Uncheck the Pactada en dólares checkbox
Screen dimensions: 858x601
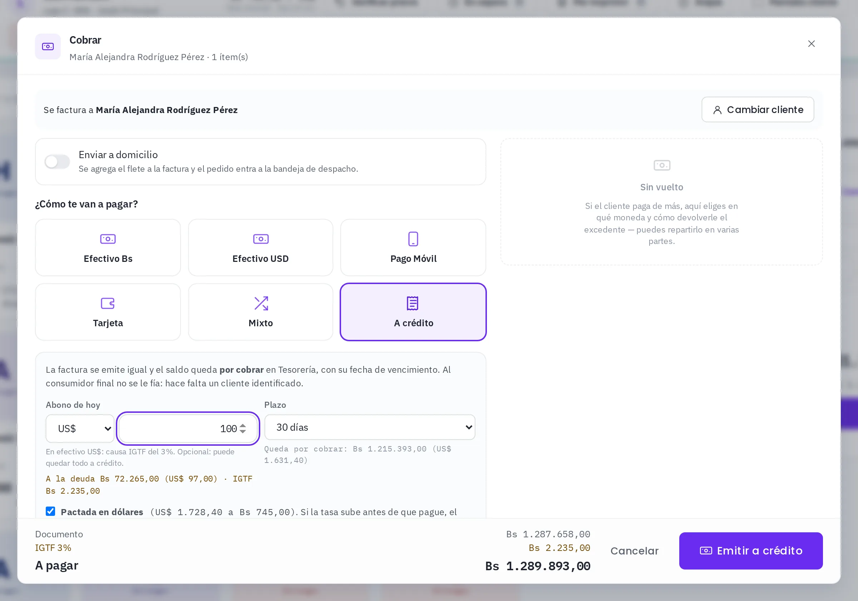[50, 511]
